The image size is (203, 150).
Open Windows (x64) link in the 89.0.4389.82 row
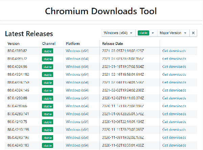click(77, 51)
